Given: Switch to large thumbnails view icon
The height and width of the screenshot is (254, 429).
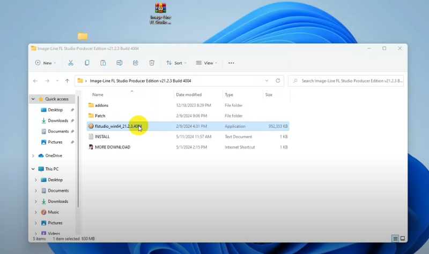Looking at the screenshot, I should point(403,238).
